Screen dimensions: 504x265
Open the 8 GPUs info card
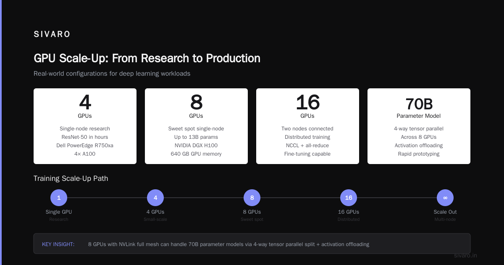point(196,126)
